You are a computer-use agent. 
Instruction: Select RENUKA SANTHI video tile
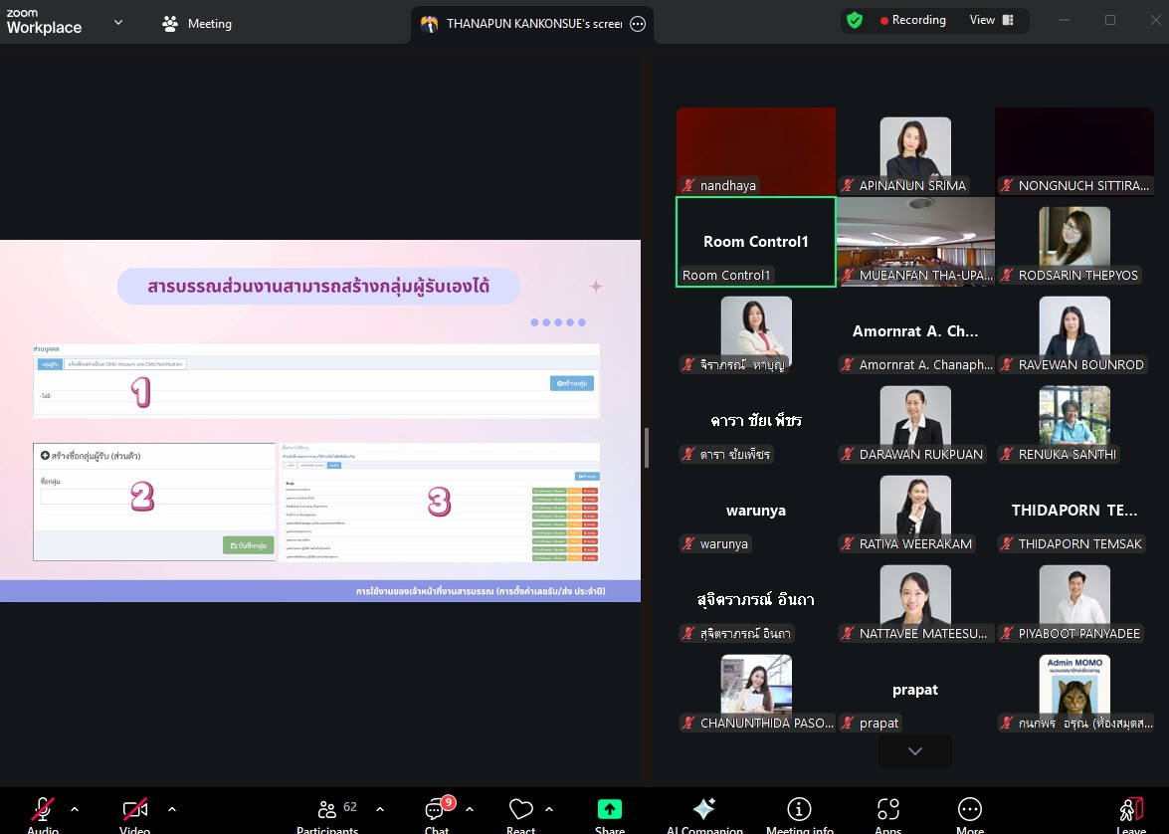1074,421
